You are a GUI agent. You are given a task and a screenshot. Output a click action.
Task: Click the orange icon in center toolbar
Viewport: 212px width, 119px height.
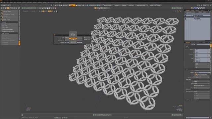95,8
